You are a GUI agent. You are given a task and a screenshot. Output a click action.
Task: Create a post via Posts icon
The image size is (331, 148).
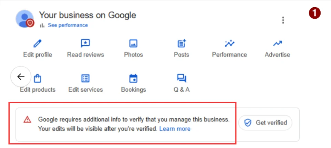[x=181, y=43]
